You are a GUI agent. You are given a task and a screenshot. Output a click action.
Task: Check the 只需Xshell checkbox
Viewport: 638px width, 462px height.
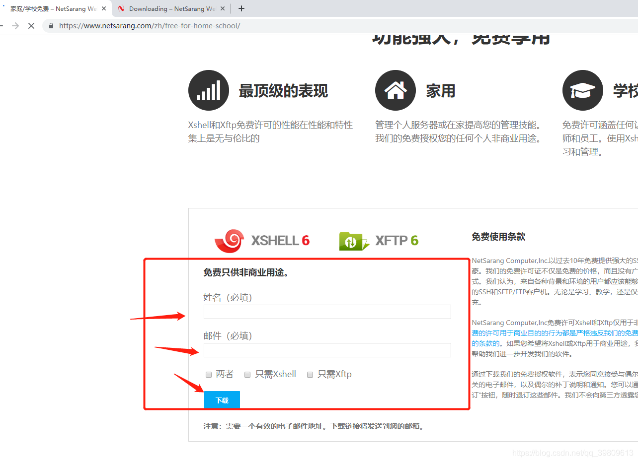tap(247, 375)
